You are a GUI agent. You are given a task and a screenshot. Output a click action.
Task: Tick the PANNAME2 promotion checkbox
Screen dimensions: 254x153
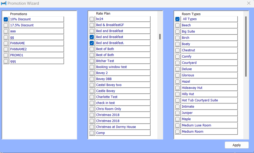(x=6, y=49)
